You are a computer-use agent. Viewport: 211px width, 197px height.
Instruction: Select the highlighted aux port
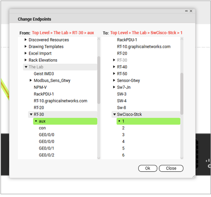[x=65, y=121]
